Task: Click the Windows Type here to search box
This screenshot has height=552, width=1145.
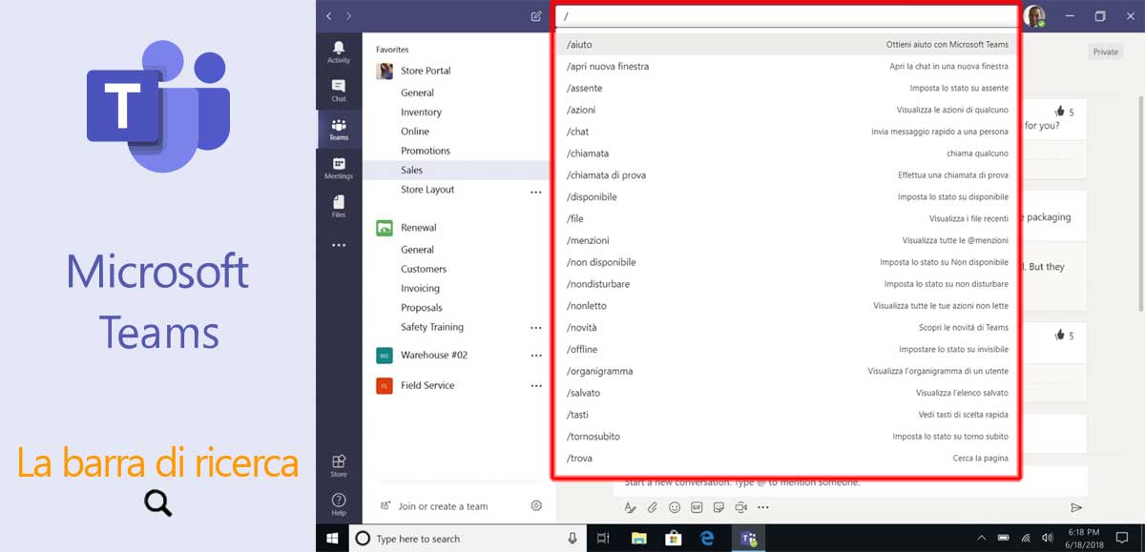Action: click(468, 539)
